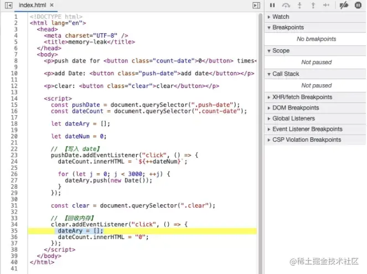Collapse the Call Stack section

tap(315, 74)
